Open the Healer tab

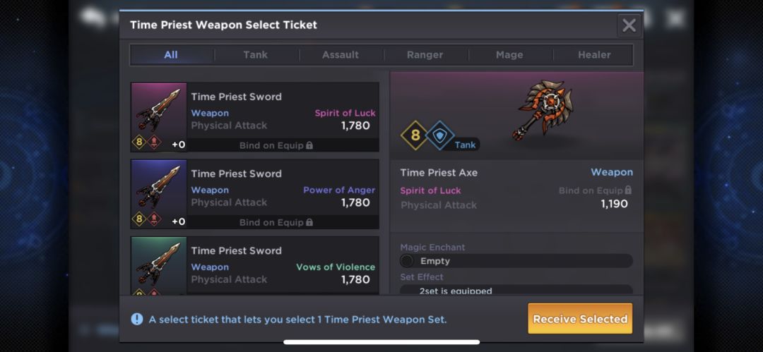[594, 55]
